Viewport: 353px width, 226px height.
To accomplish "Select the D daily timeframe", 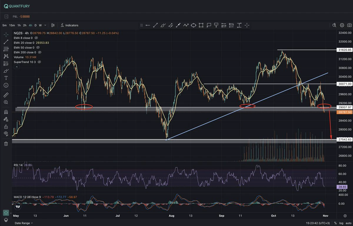I will [x=36, y=25].
